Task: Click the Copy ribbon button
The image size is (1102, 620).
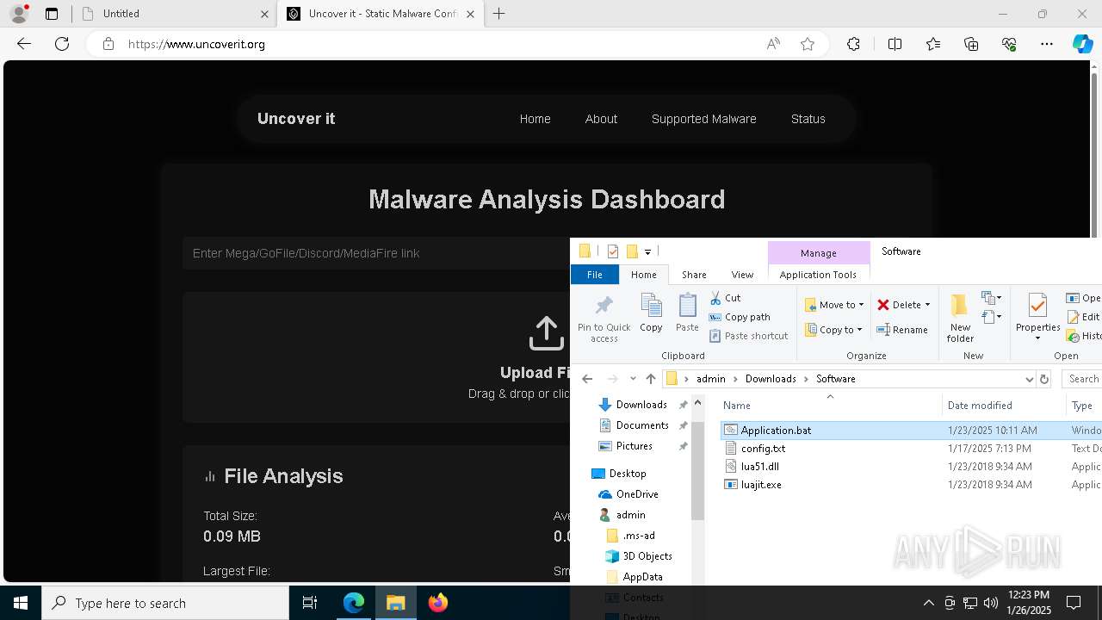Action: pyautogui.click(x=651, y=313)
